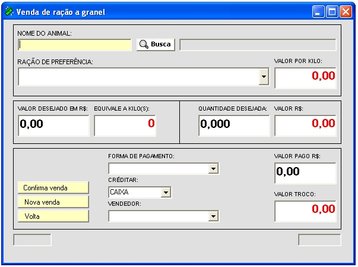The image size is (358, 267).
Task: Close the Venda de ração window
Action: 346,11
